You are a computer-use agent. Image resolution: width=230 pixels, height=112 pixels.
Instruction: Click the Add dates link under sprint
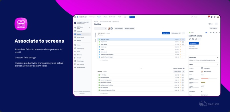pyautogui.click(x=100, y=35)
